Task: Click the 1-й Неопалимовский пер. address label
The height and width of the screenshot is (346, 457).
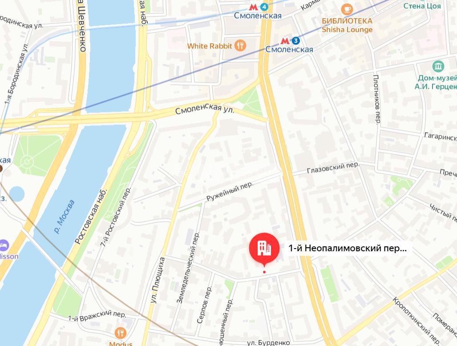Action: pyautogui.click(x=347, y=249)
